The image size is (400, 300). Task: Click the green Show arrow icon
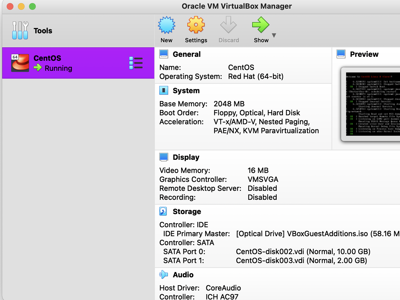[x=260, y=25]
